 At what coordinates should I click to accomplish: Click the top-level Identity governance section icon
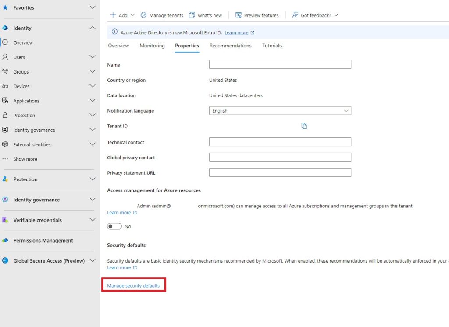click(x=5, y=200)
